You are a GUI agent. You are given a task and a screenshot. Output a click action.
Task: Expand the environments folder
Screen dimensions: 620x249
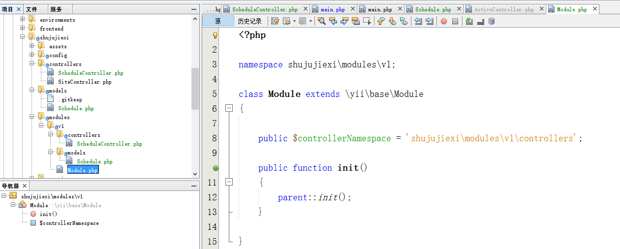23,20
